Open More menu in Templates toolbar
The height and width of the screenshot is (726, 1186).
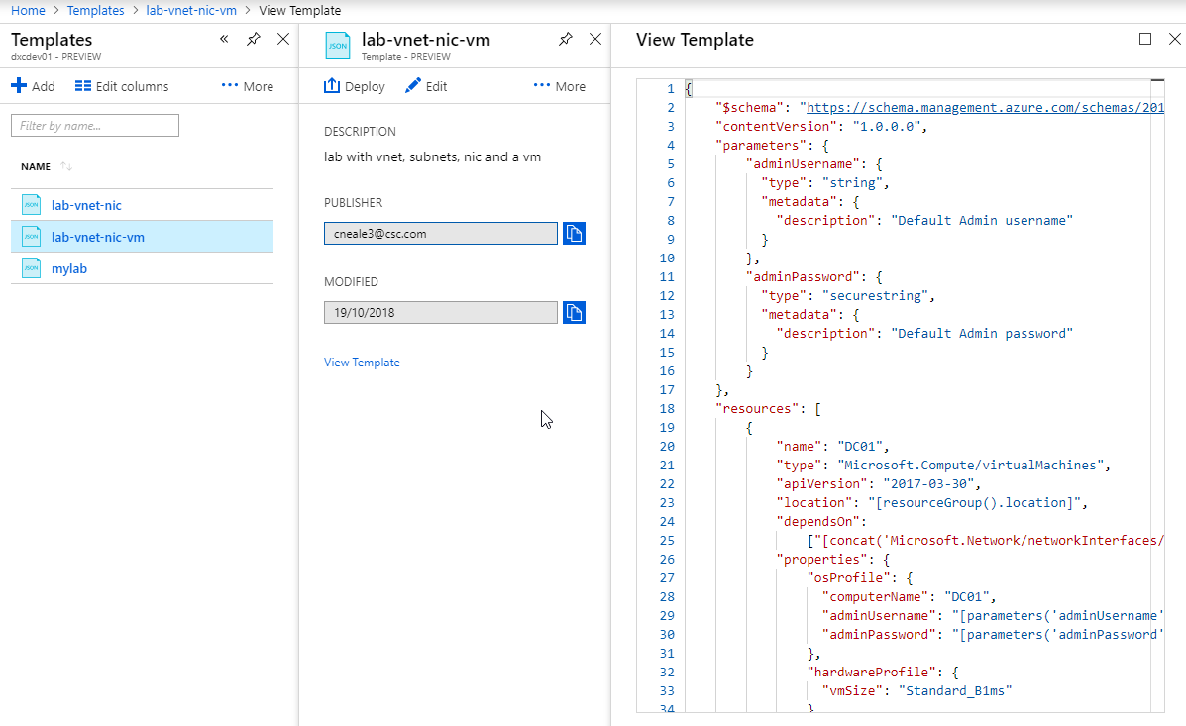tap(248, 86)
